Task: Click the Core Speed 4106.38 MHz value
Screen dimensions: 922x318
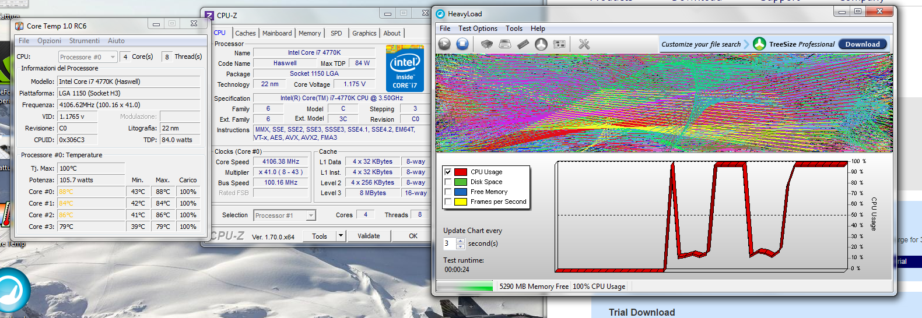Action: coord(281,162)
